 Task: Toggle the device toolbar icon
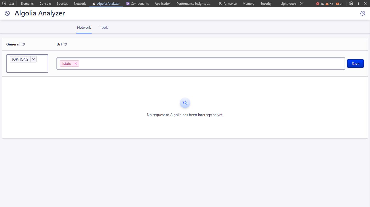(12, 3)
